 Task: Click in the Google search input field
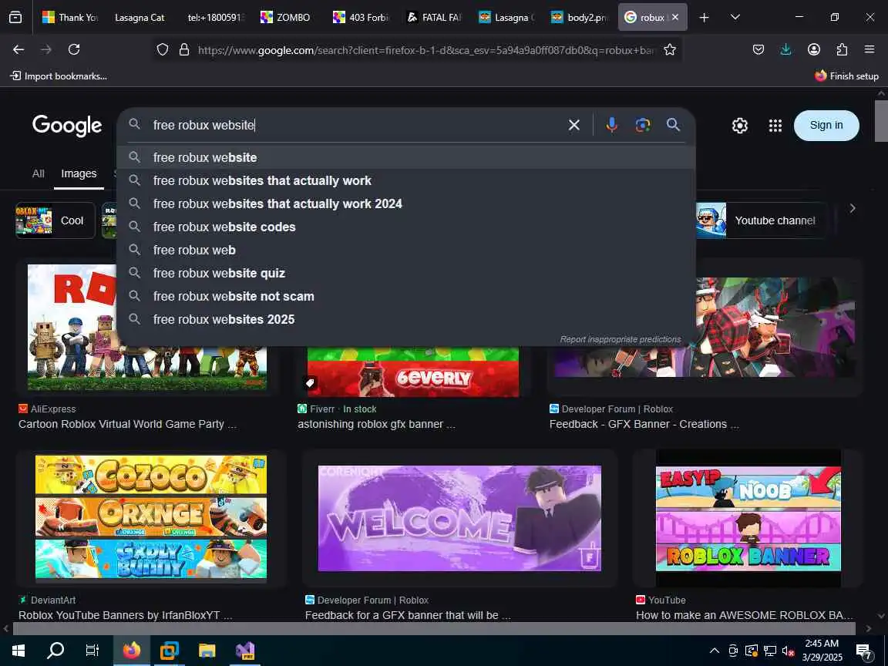pos(357,125)
